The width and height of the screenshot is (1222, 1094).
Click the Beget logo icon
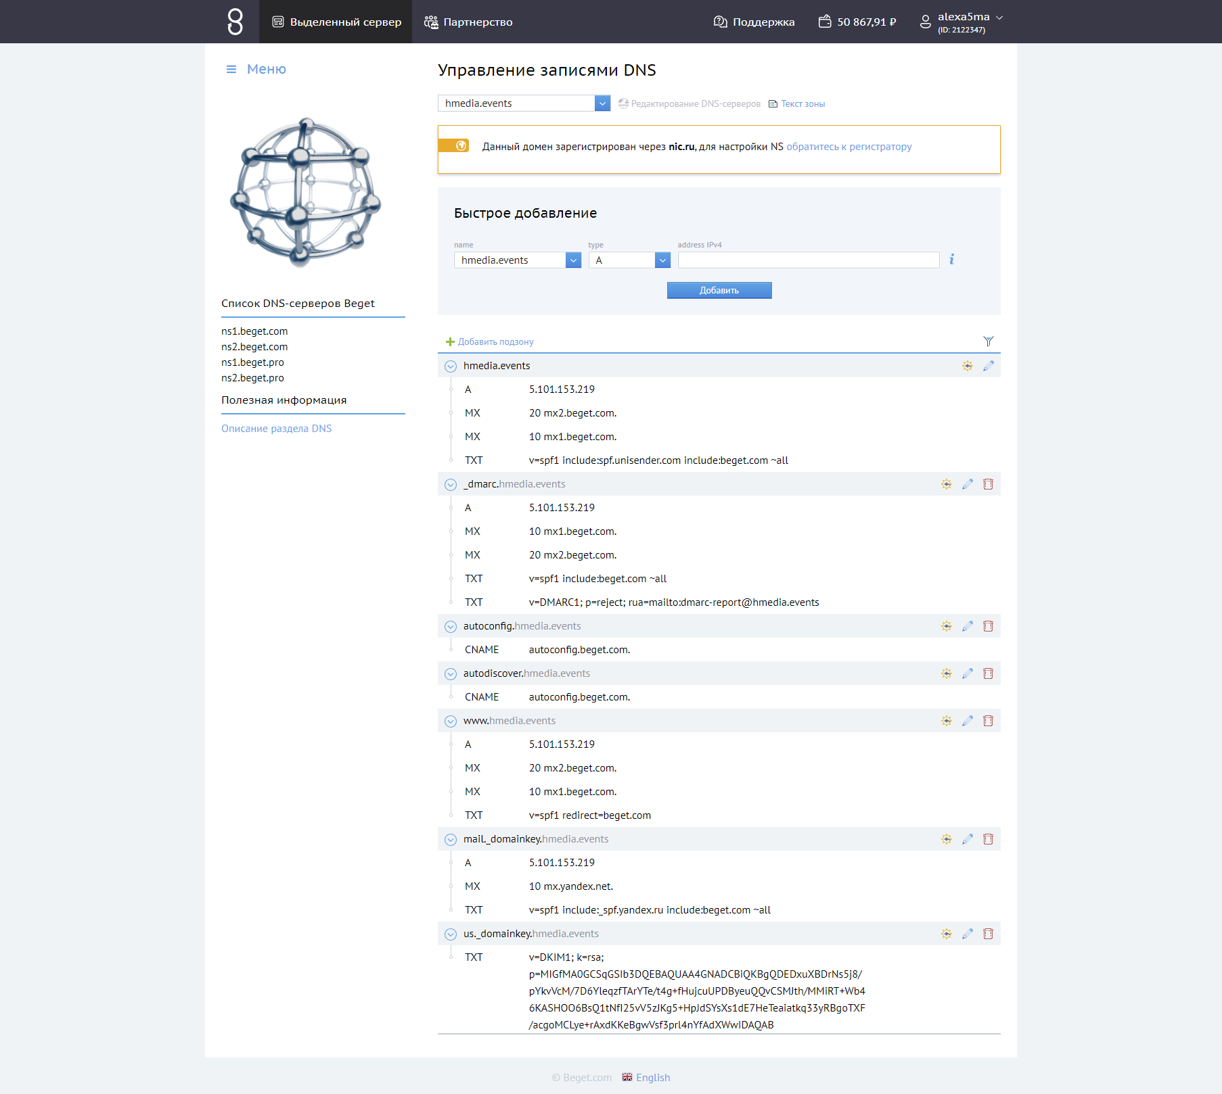235,22
